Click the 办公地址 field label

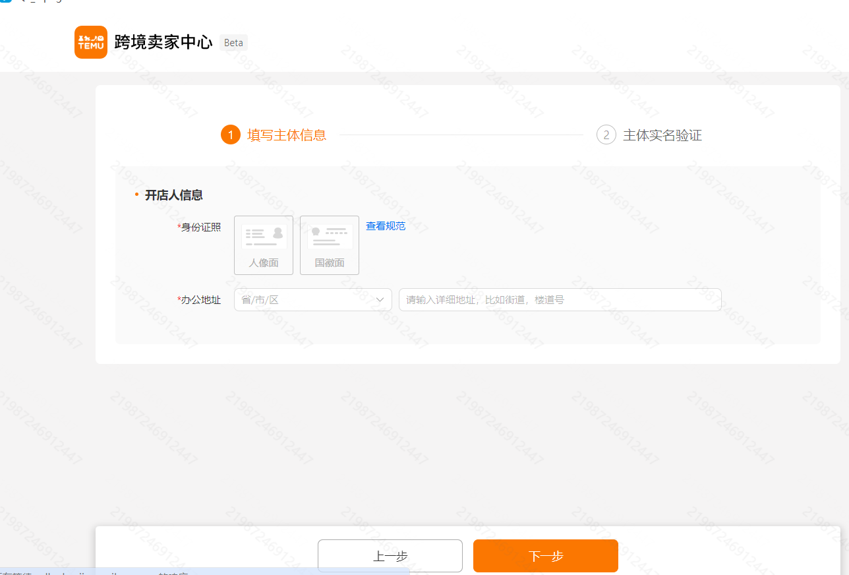199,300
